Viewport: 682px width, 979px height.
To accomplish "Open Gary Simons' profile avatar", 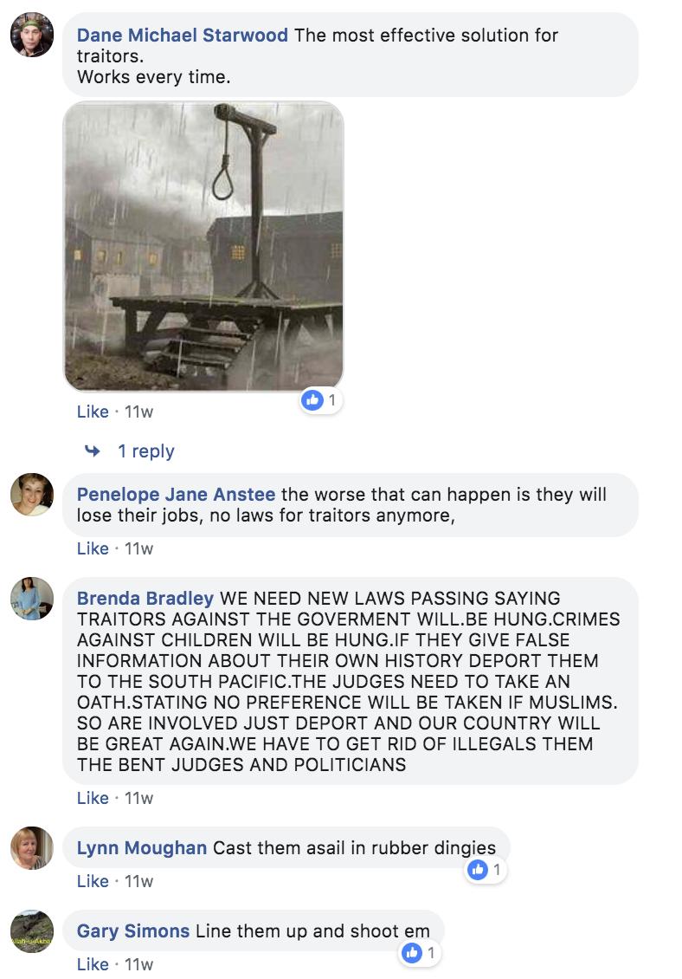I will 32,931.
